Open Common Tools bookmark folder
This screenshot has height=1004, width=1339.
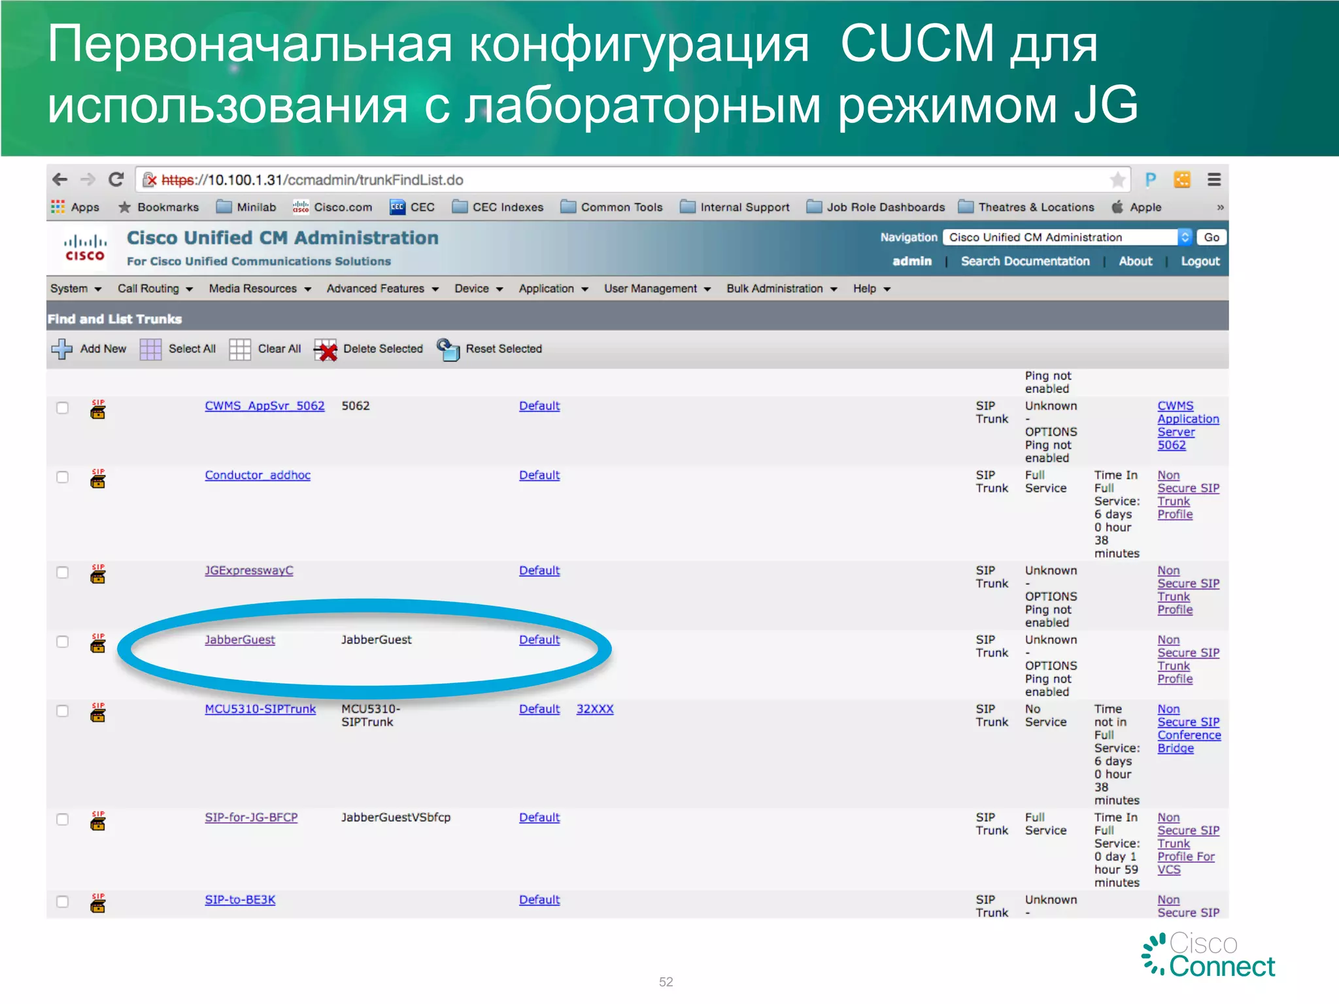(612, 207)
